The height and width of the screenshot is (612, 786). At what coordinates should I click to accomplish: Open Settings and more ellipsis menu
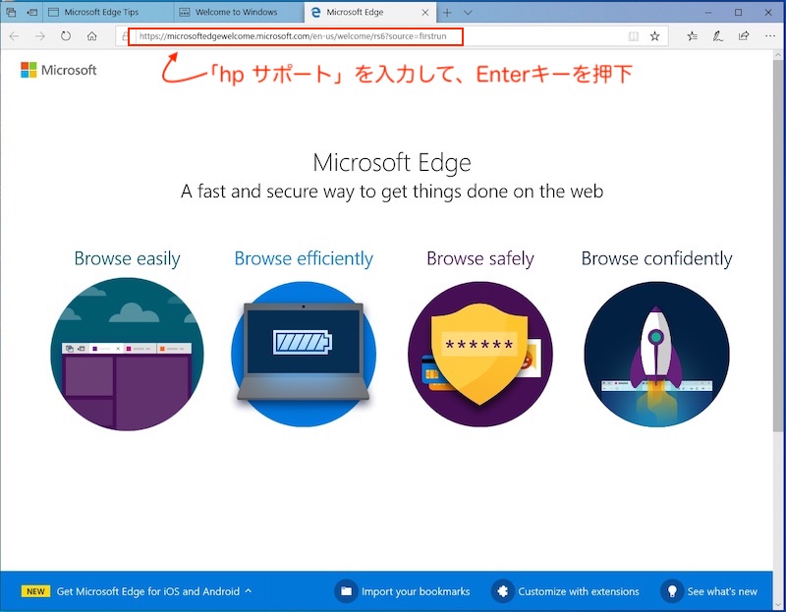point(770,36)
